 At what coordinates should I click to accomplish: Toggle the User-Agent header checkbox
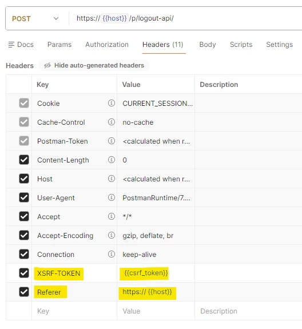coord(24,197)
